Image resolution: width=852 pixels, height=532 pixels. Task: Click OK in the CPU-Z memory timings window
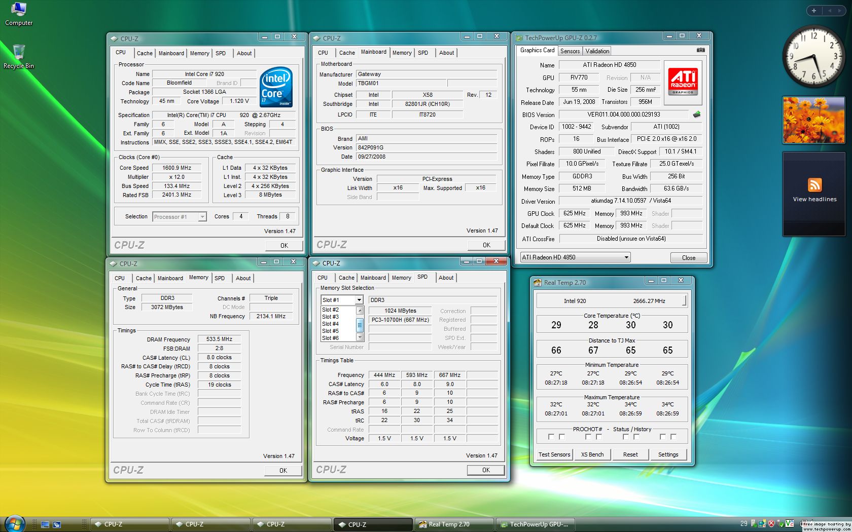click(283, 471)
